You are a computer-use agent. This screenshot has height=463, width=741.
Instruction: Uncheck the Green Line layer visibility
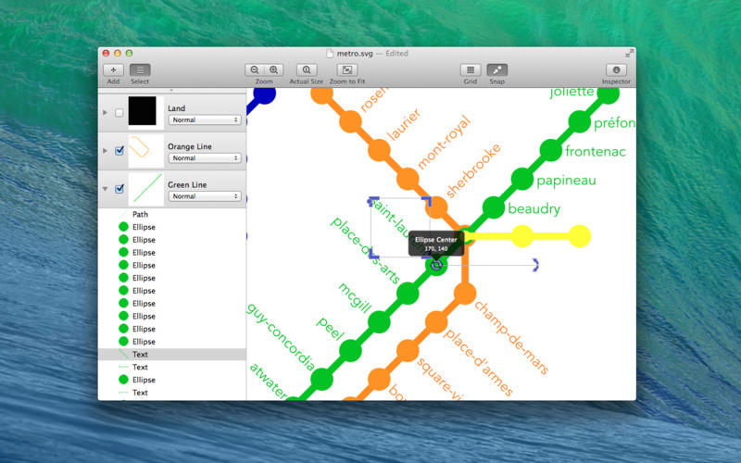point(119,189)
